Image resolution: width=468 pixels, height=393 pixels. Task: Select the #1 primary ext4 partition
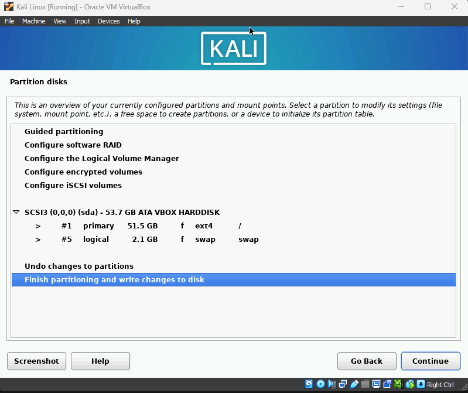(x=146, y=226)
